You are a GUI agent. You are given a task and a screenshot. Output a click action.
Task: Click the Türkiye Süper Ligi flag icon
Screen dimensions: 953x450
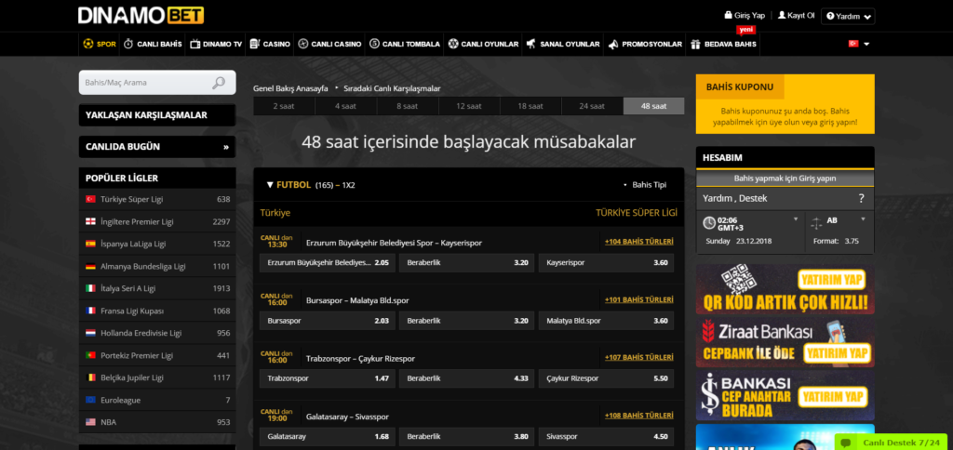(91, 199)
